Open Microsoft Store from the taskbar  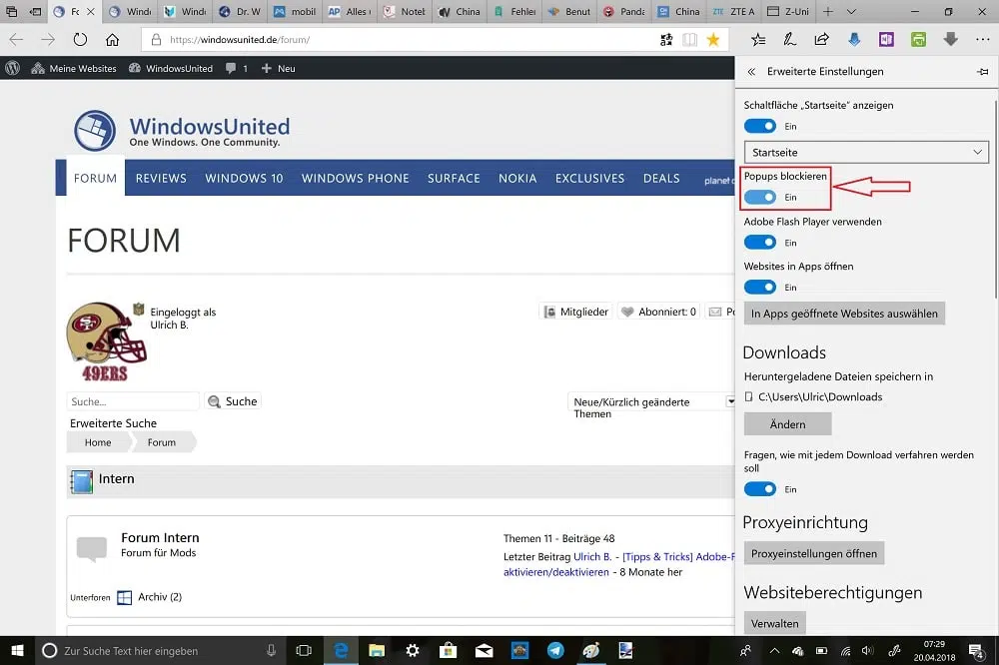(x=448, y=650)
